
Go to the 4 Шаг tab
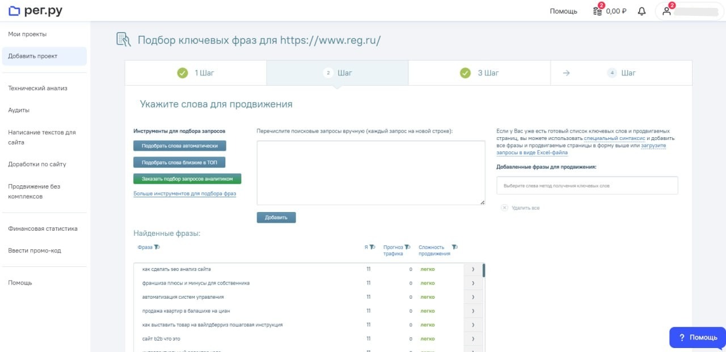621,73
